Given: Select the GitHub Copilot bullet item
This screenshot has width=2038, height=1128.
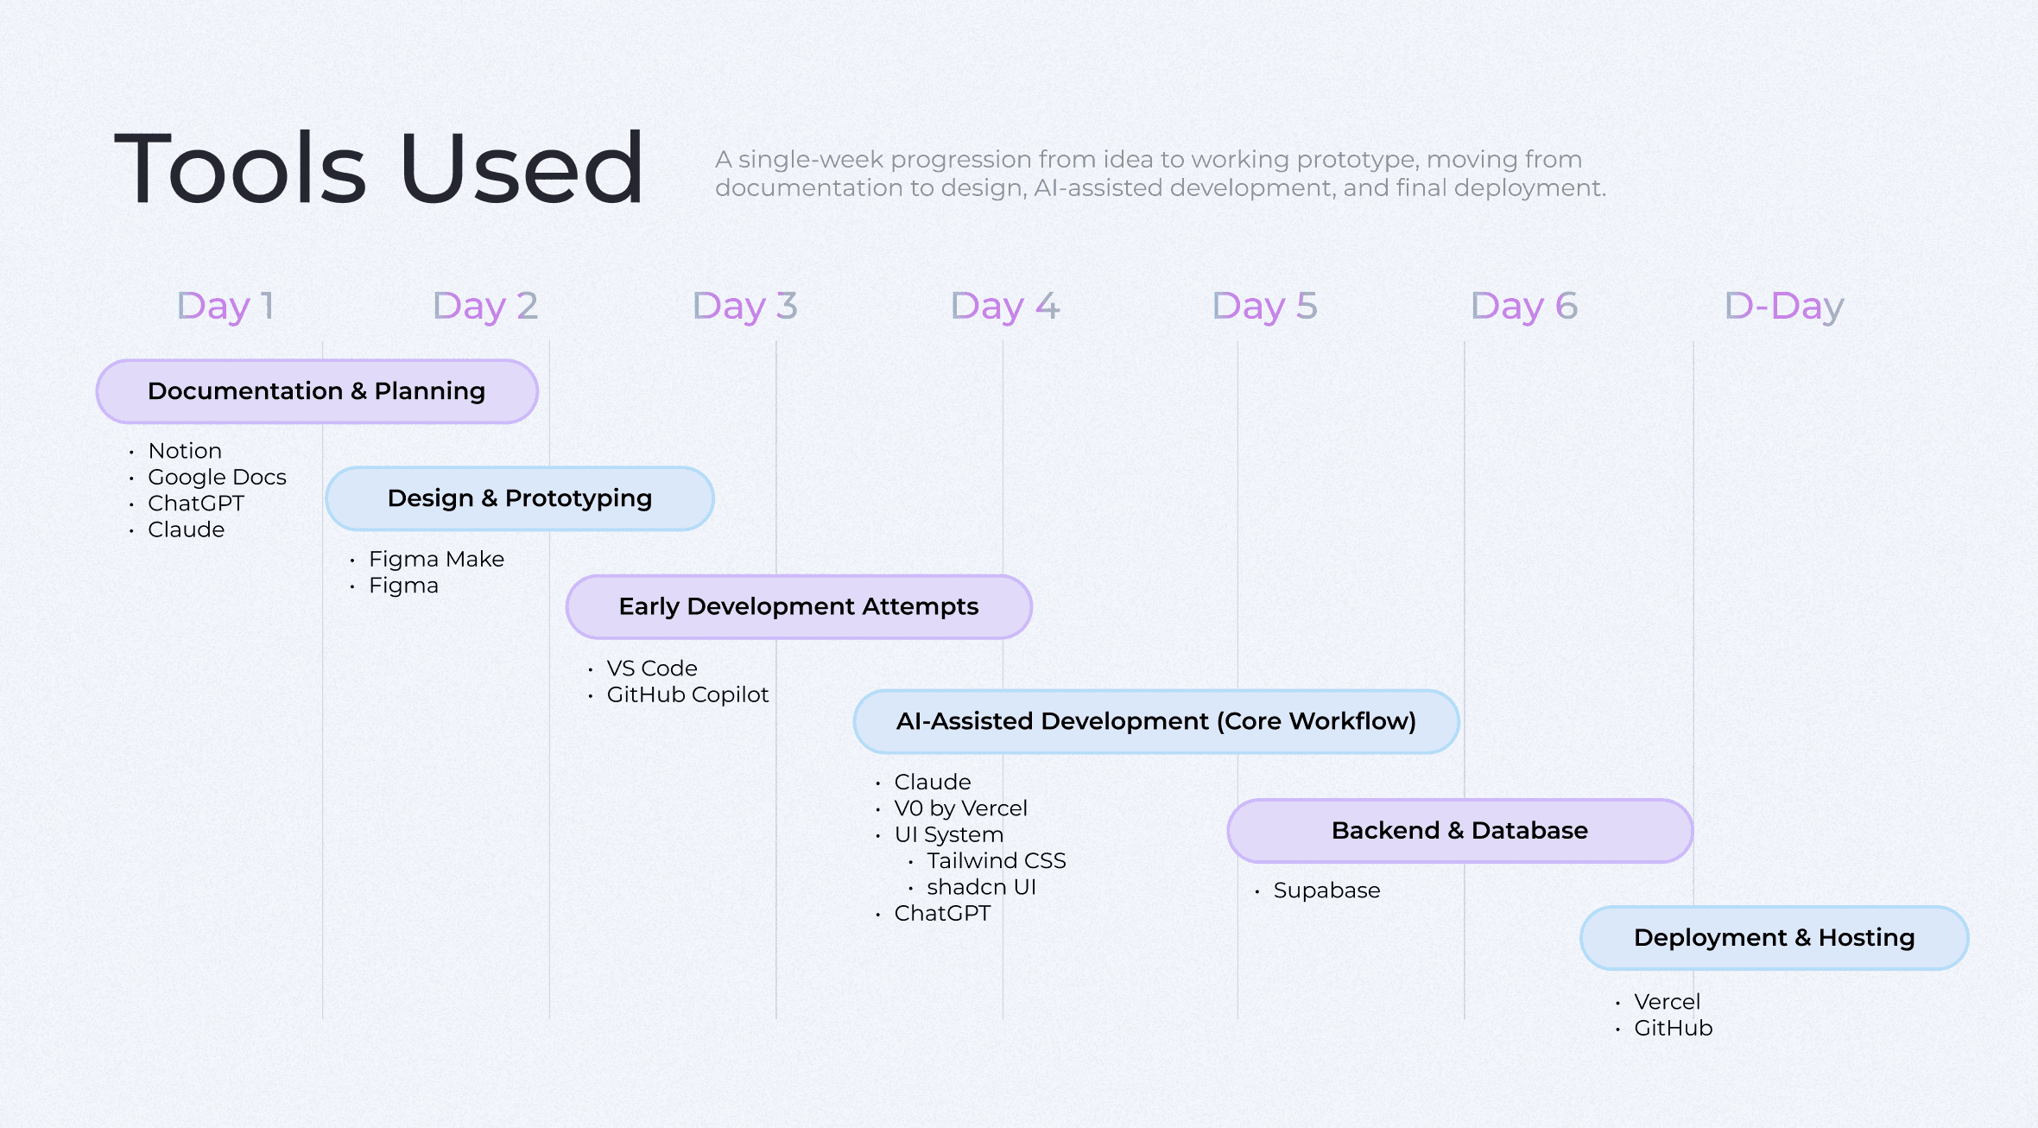Looking at the screenshot, I should [x=687, y=694].
